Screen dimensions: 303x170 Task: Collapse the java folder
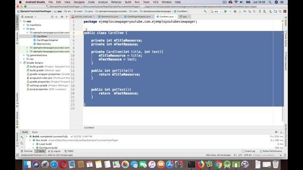click(24, 29)
